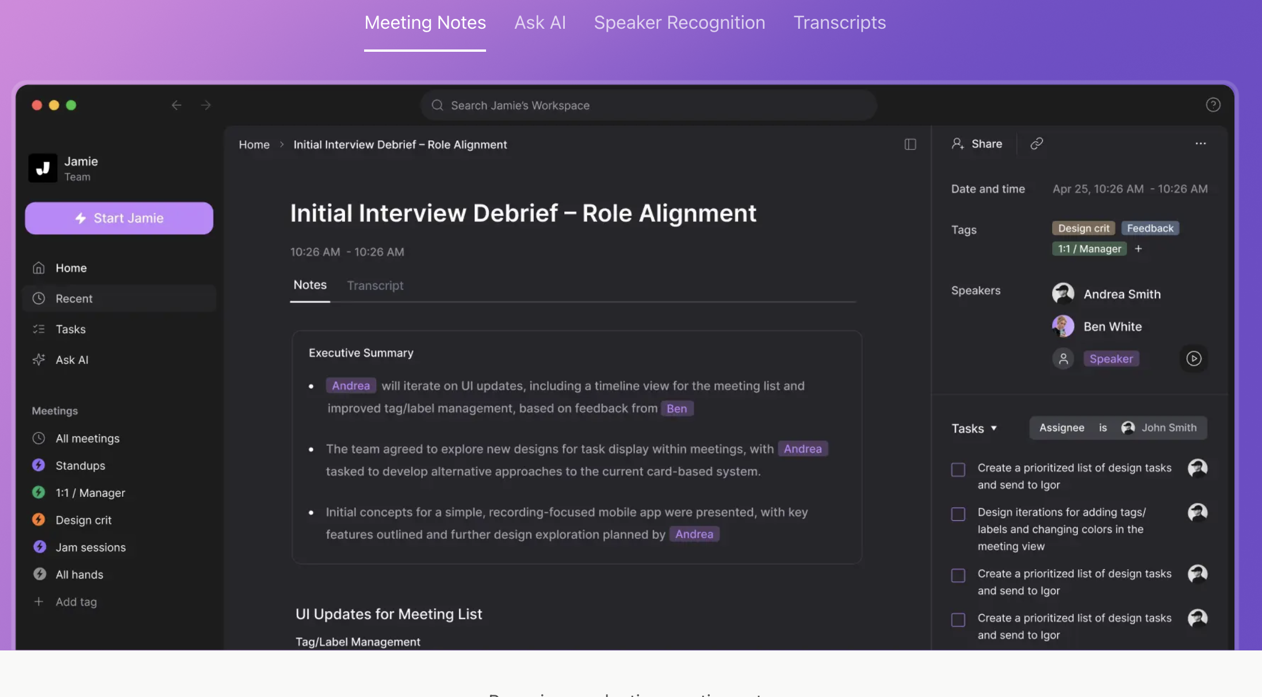Viewport: 1262px width, 697px height.
Task: Open the three-dot more options menu
Action: 1200,144
